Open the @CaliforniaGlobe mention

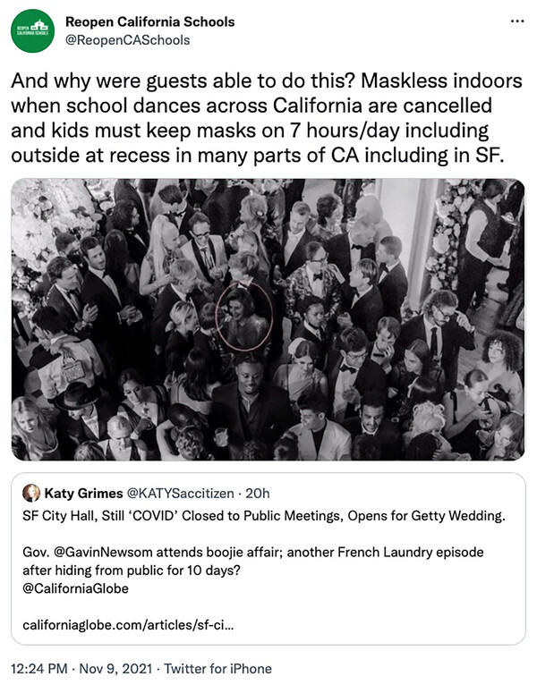[76, 588]
